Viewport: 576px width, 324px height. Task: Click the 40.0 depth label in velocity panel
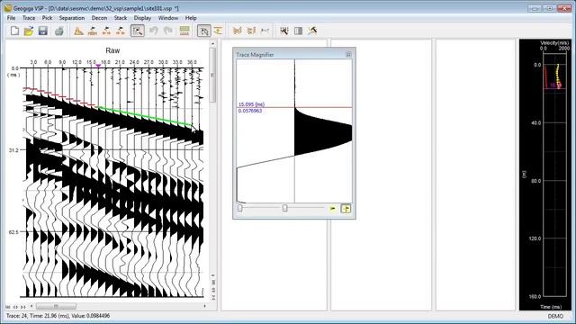(x=536, y=122)
